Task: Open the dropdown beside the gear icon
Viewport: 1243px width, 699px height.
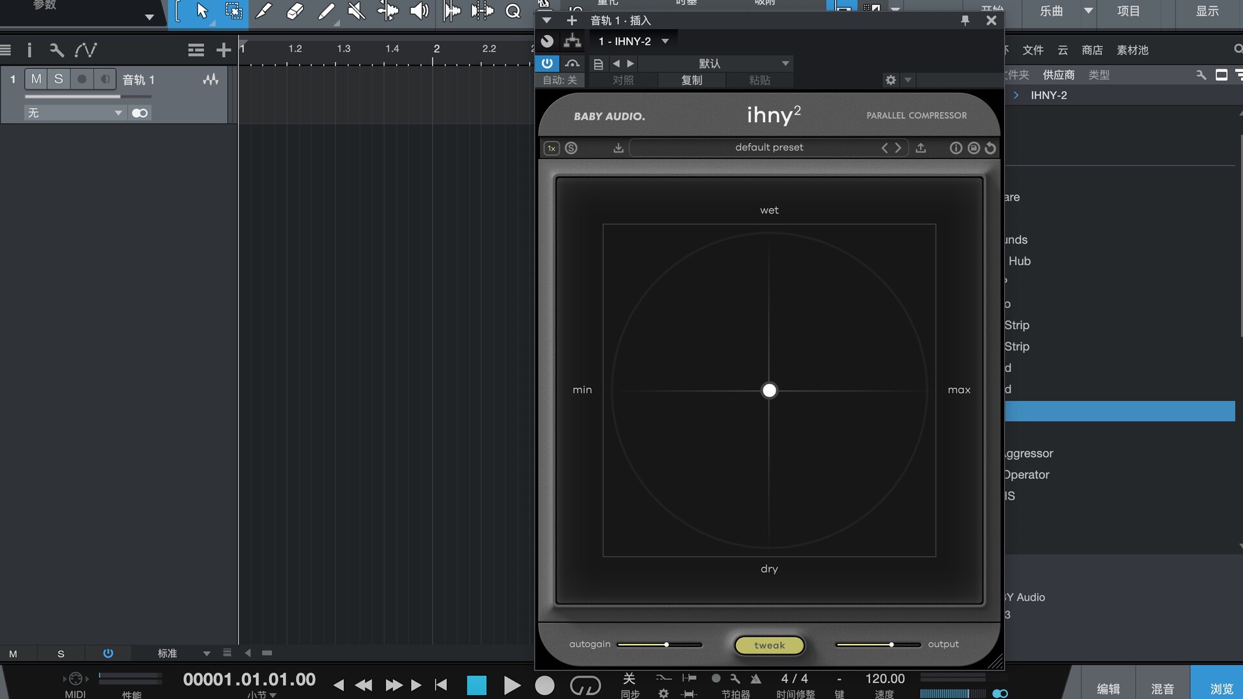Action: coord(908,80)
